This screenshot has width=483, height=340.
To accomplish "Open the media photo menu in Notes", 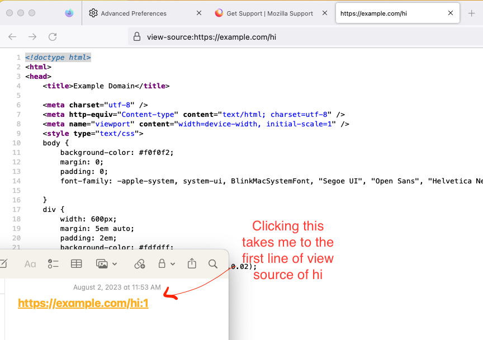I will 106,264.
